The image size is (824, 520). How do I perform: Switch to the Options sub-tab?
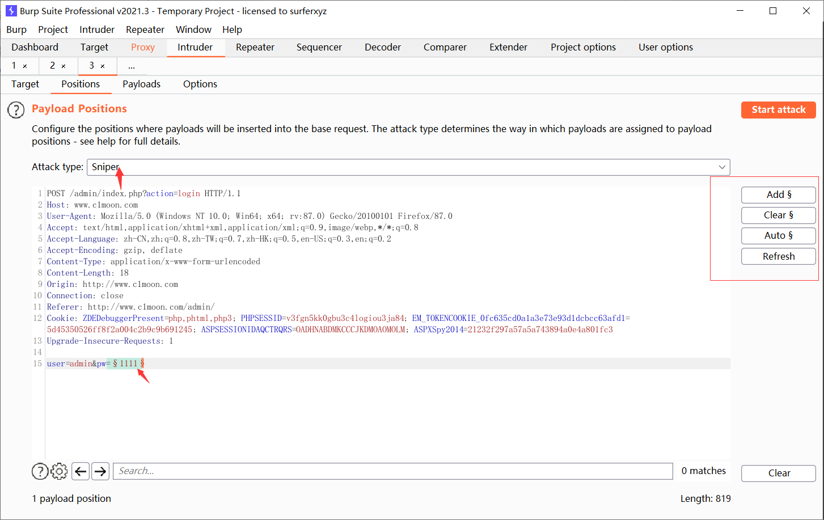click(200, 84)
